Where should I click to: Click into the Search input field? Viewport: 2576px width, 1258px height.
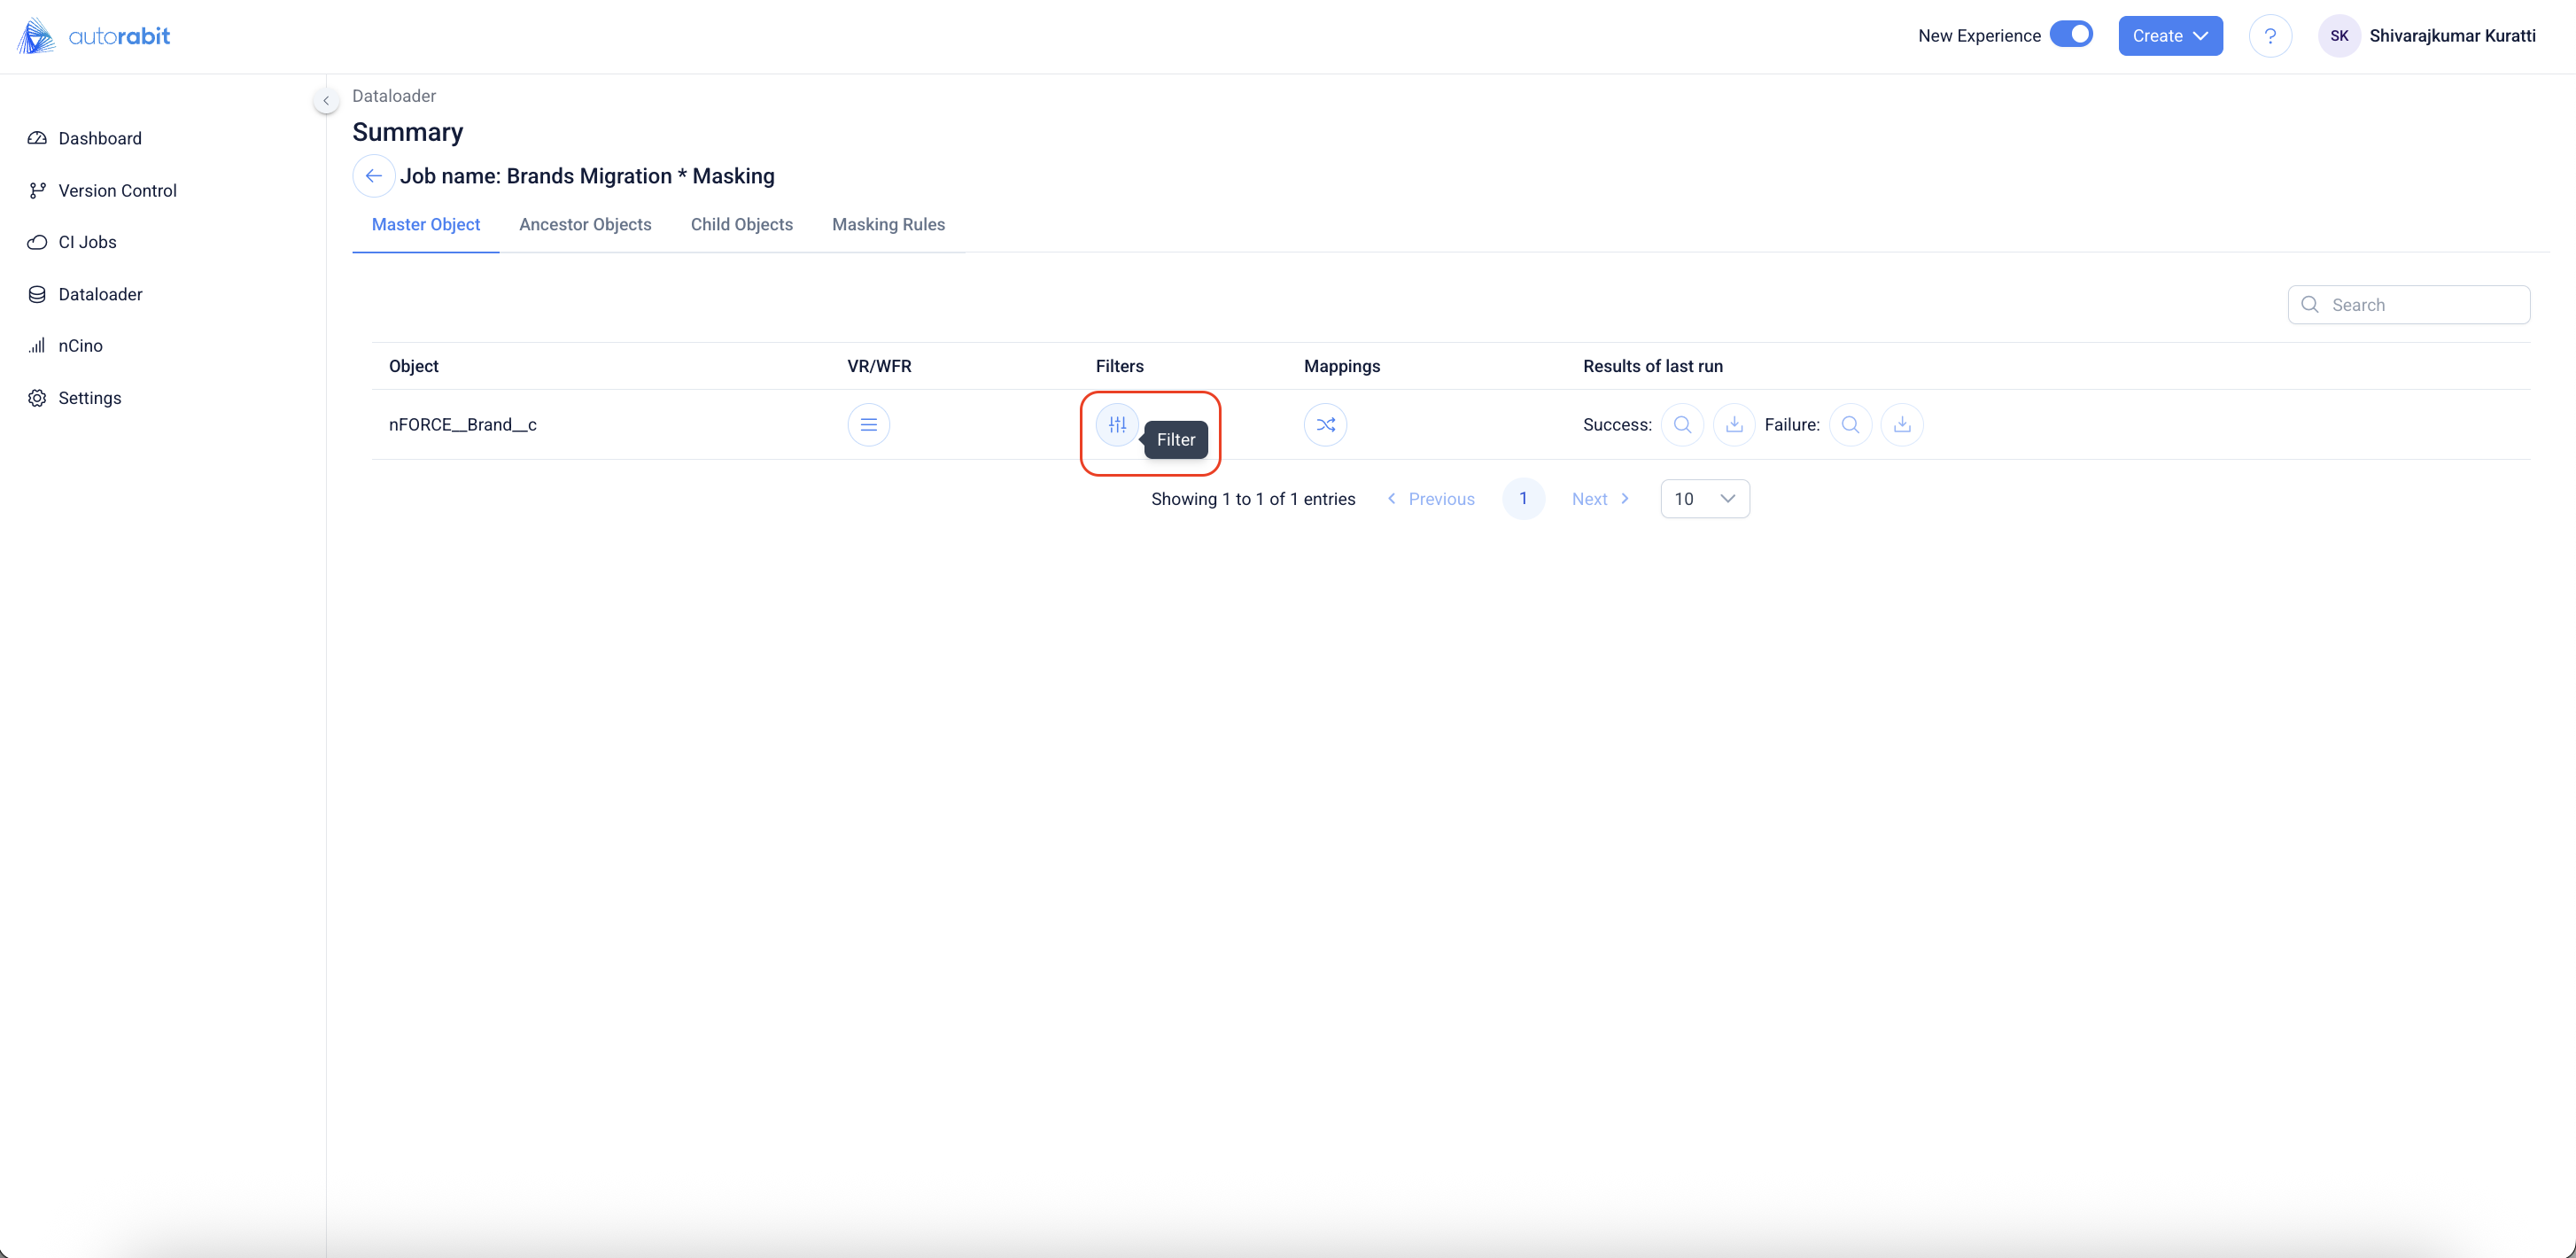tap(2420, 305)
